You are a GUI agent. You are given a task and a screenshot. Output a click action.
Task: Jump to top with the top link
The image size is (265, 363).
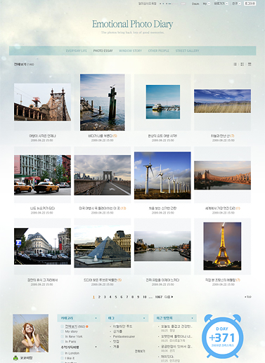(x=248, y=297)
